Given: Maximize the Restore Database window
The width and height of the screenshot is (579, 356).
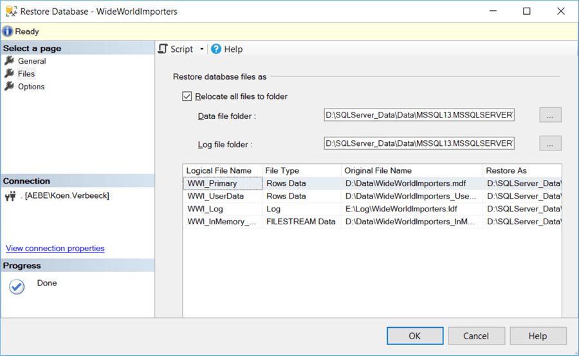Looking at the screenshot, I should (527, 11).
